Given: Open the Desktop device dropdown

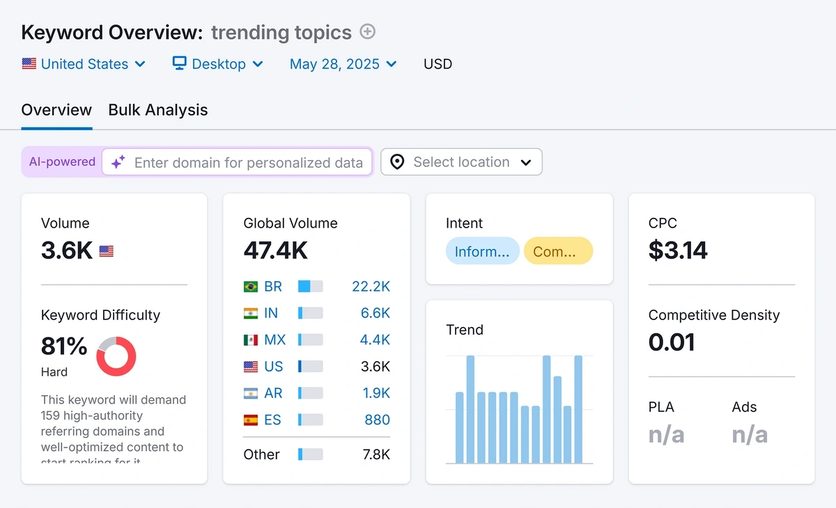Looking at the screenshot, I should click(218, 64).
